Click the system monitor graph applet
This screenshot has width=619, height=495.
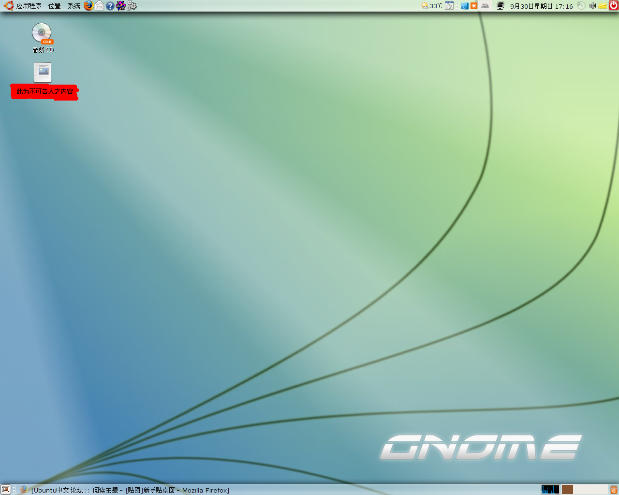[x=550, y=490]
